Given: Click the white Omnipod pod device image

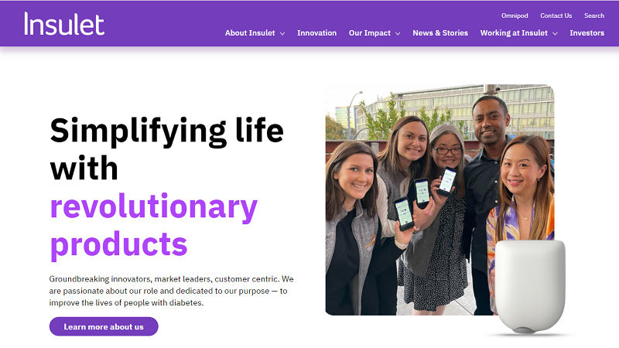Looking at the screenshot, I should (530, 286).
